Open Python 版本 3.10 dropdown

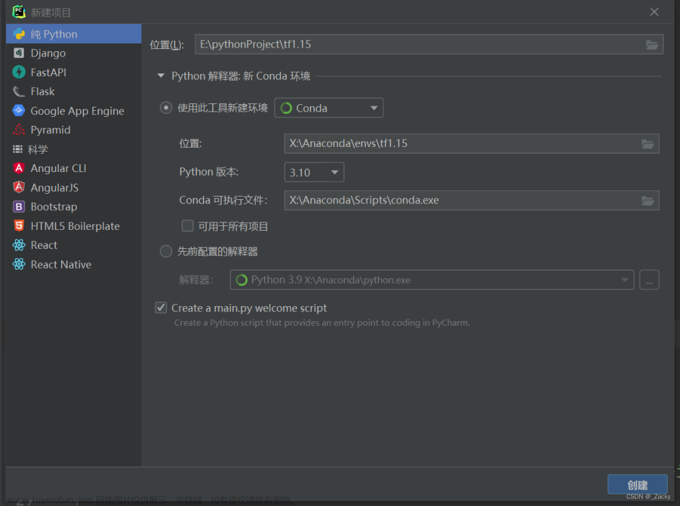click(x=314, y=172)
